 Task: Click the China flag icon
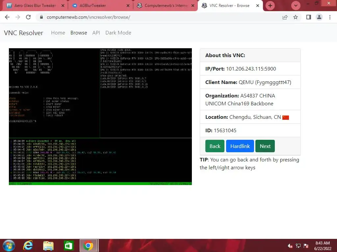point(286,117)
